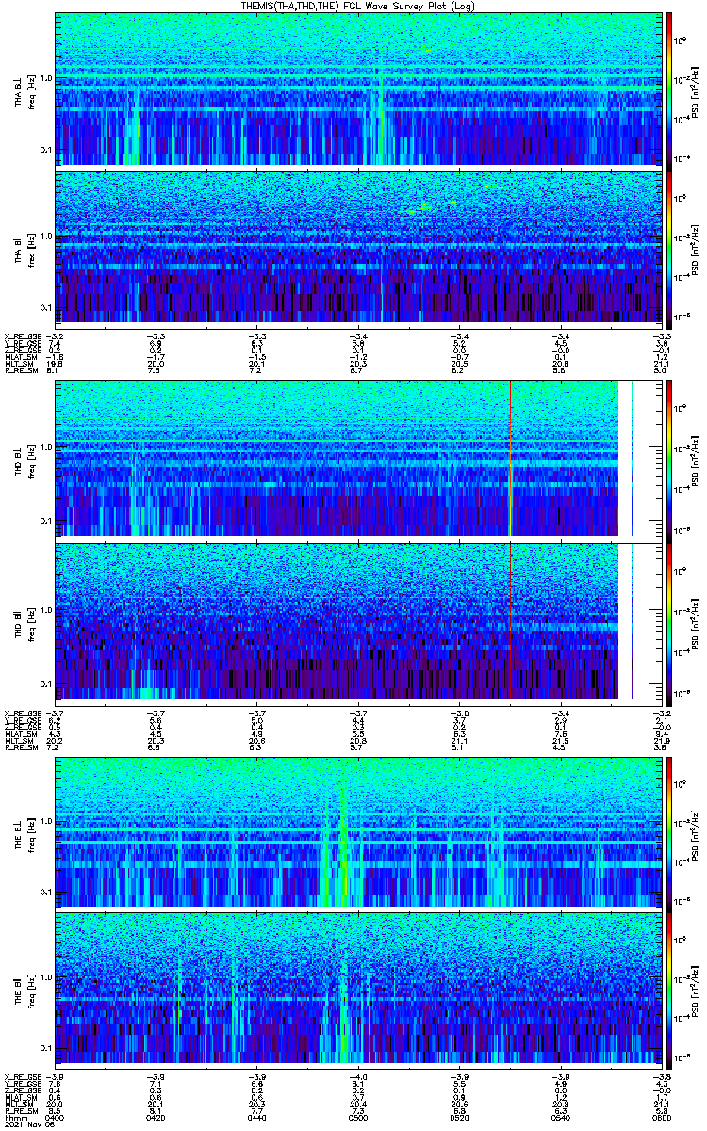Screen dimensions: 707x1131
Task: Click the 1.0 frequency tick on THA B-perpendicular axis
Action: click(46, 77)
